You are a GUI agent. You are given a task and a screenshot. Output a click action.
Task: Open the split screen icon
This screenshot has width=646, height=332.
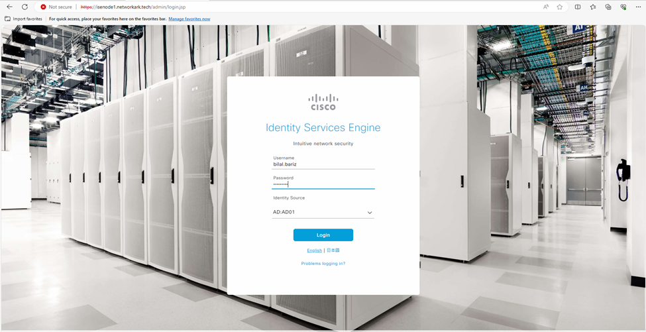pos(578,7)
